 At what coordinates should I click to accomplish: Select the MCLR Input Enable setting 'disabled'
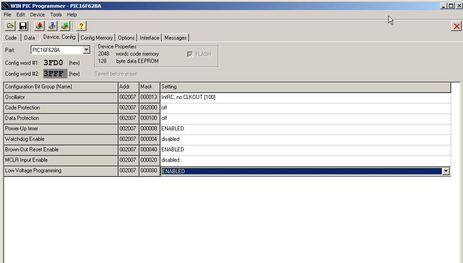(x=305, y=160)
